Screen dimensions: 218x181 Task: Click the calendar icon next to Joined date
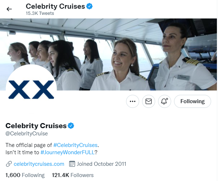pyautogui.click(x=72, y=164)
